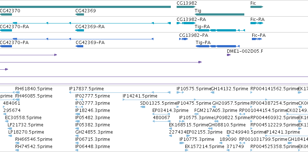Screen dimensions: 308x152
Task: Click the GH14132.5prime EST label
Action: (229, 89)
